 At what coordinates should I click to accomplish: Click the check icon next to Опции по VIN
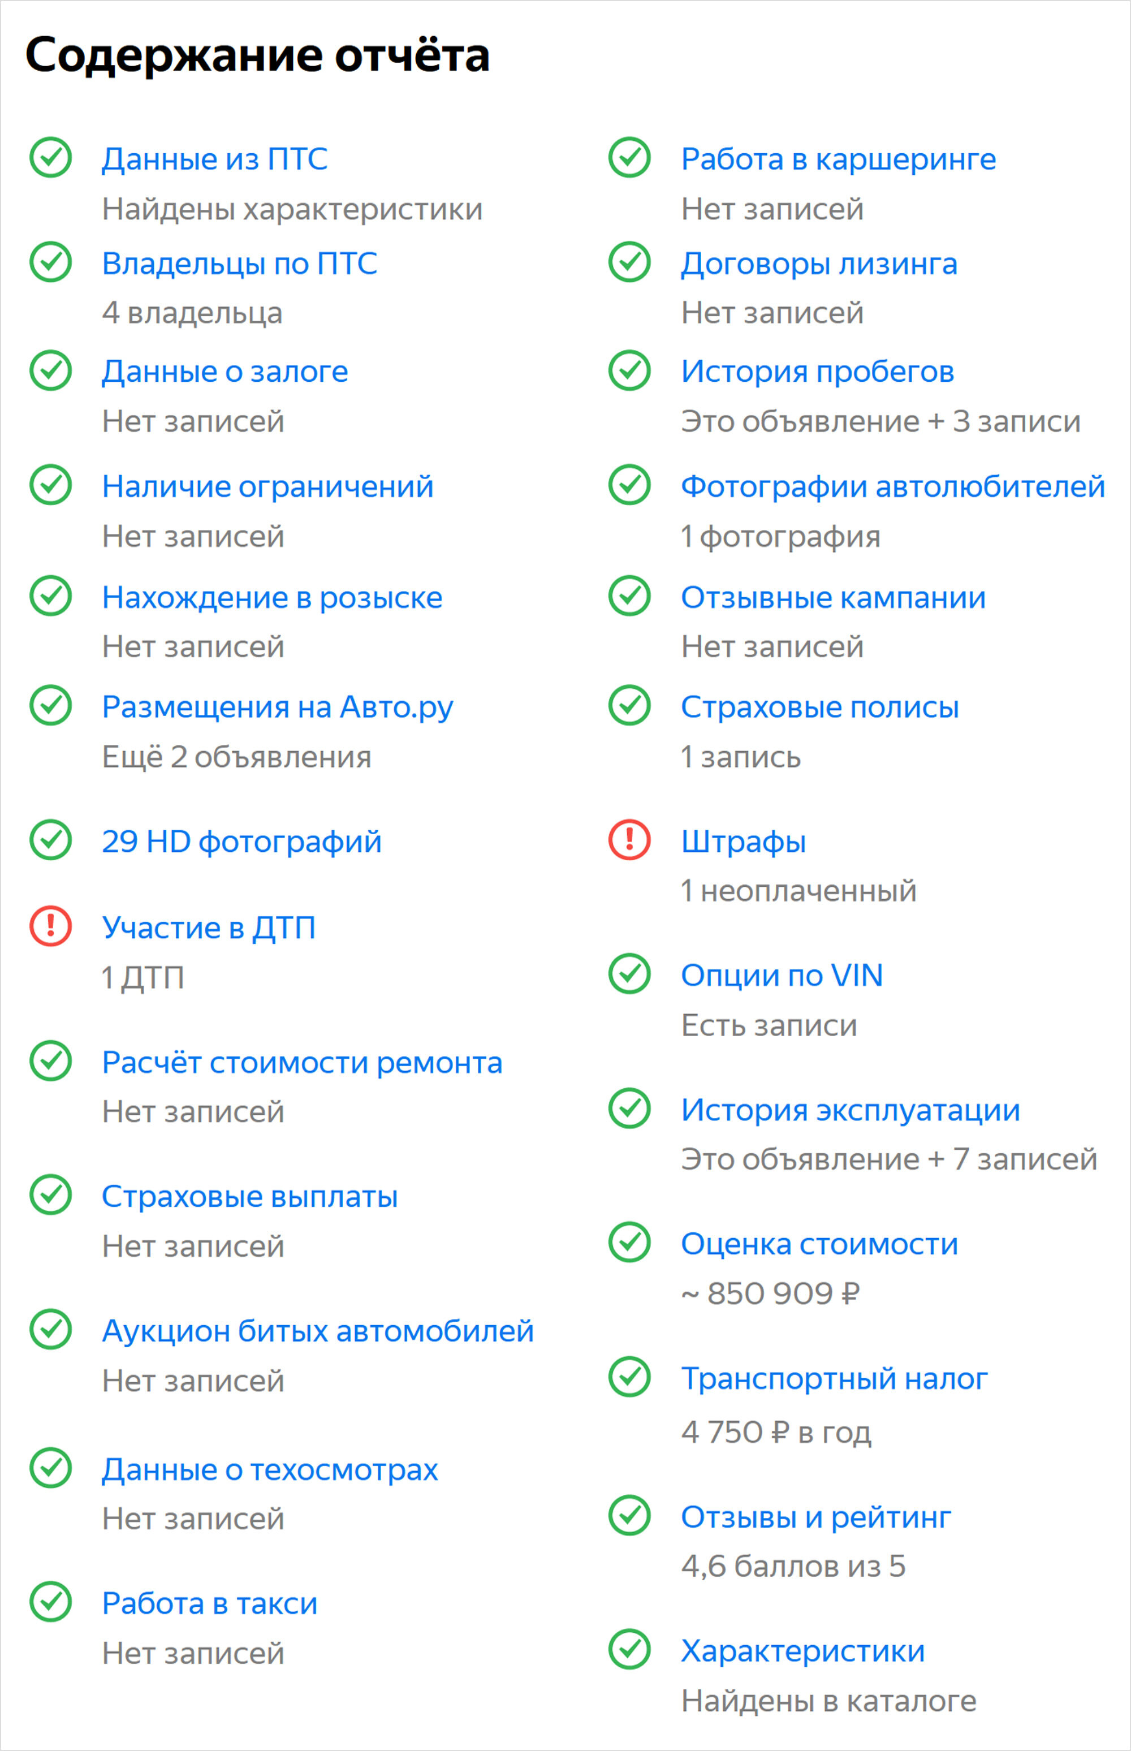(x=629, y=974)
